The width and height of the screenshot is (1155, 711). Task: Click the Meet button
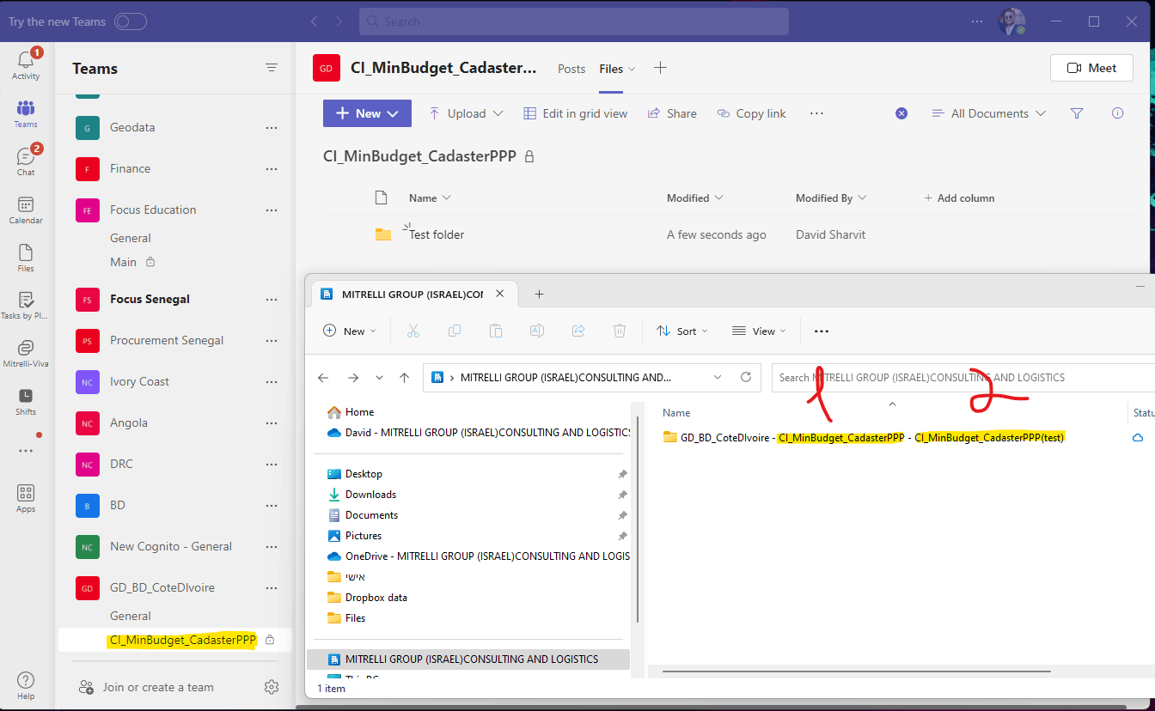coord(1091,68)
